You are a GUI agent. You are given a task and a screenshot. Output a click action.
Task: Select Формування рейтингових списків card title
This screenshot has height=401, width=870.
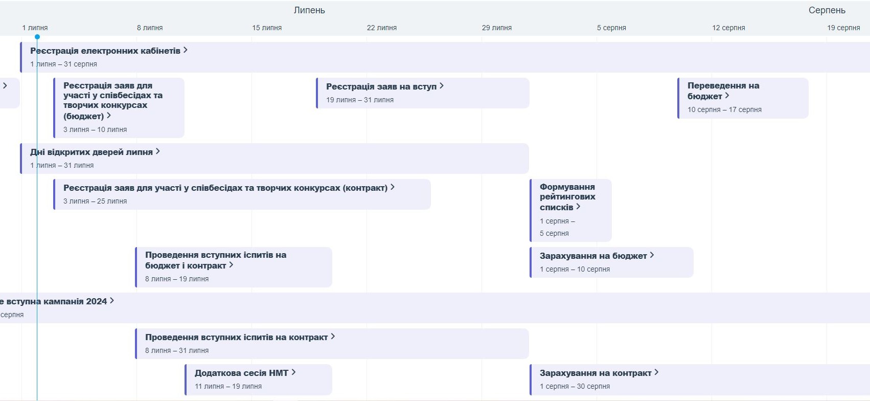[x=567, y=197]
